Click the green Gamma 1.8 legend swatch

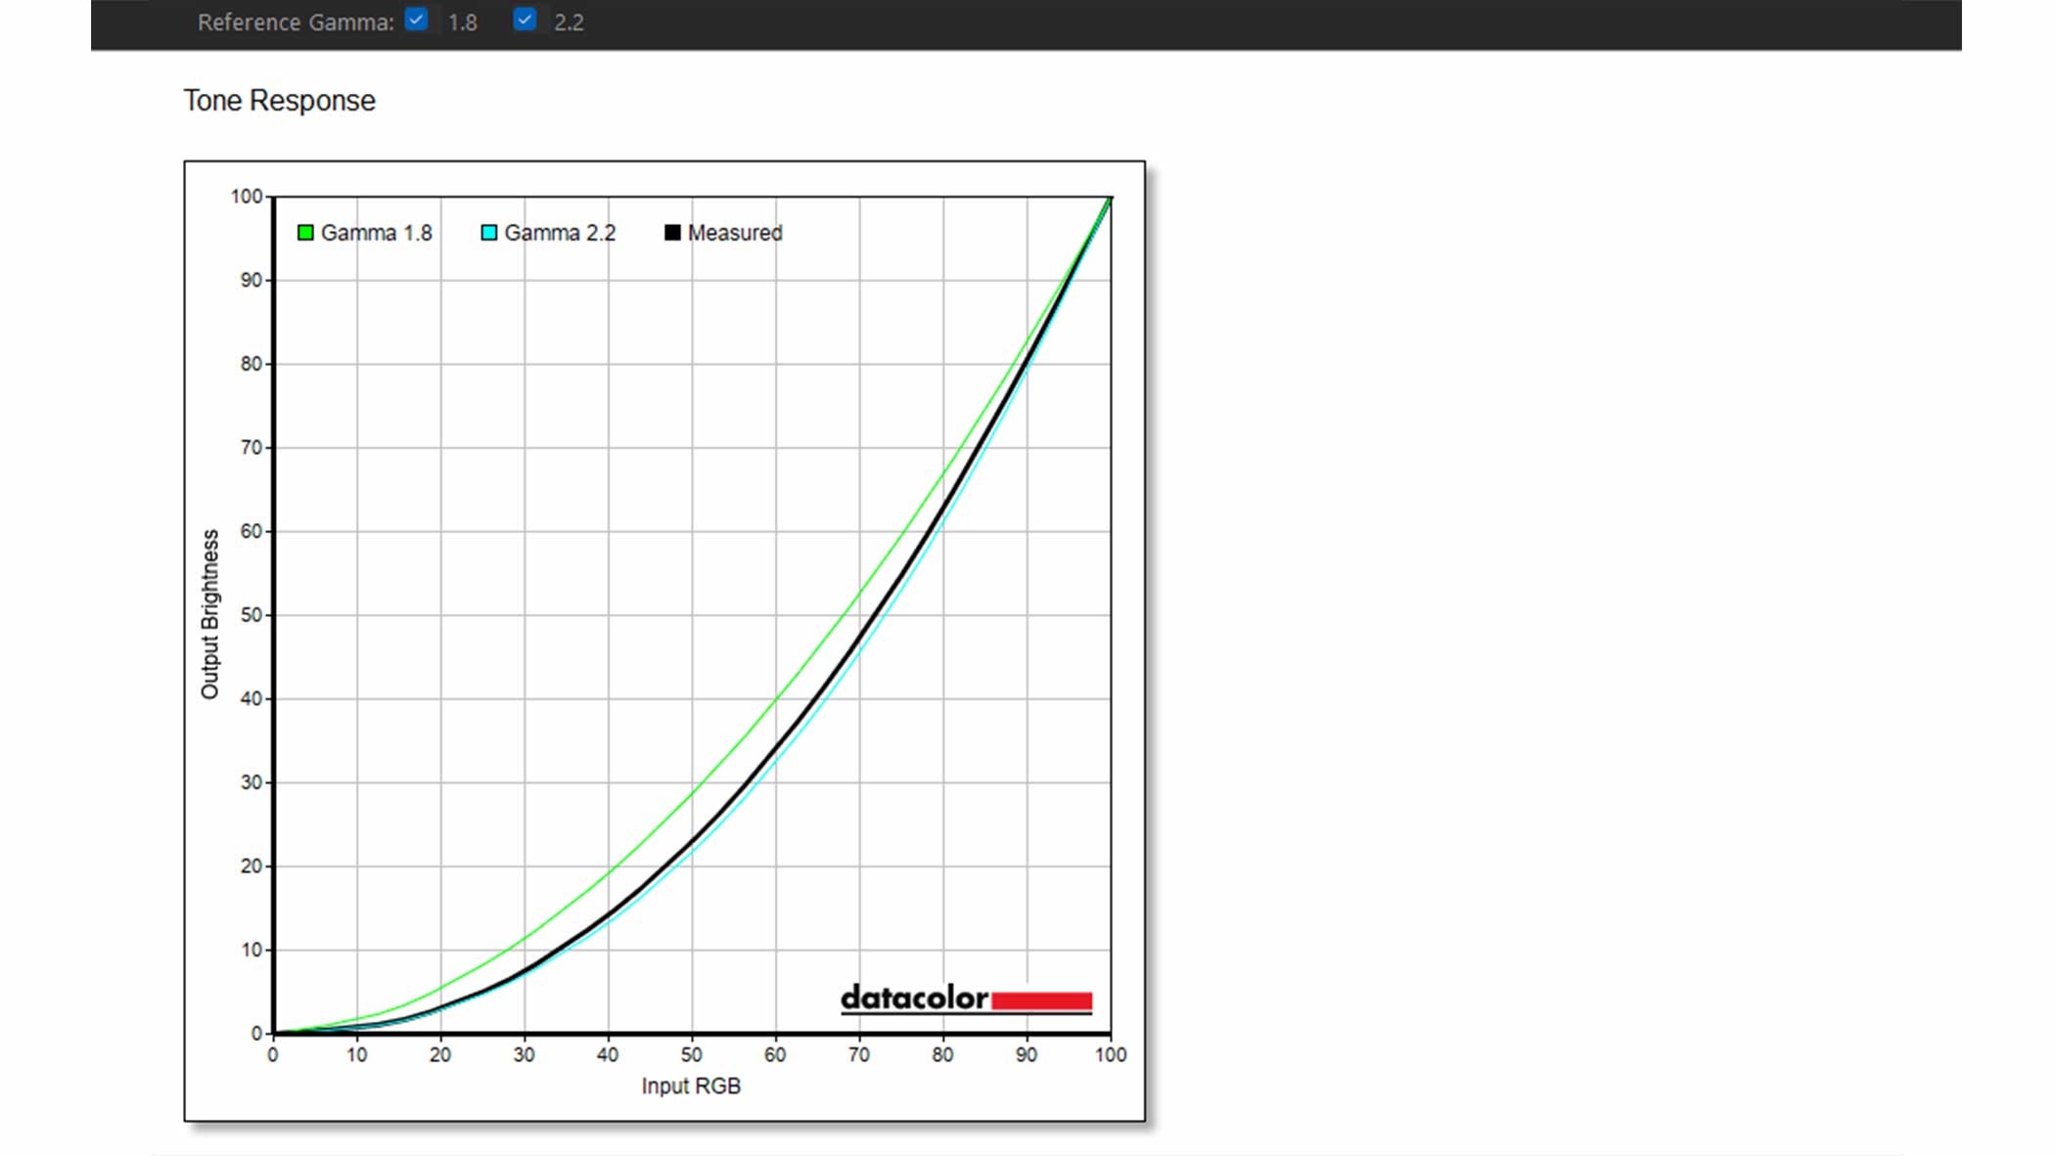point(305,233)
